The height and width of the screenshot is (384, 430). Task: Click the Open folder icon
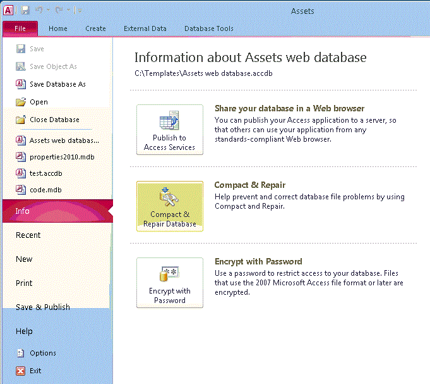click(21, 102)
